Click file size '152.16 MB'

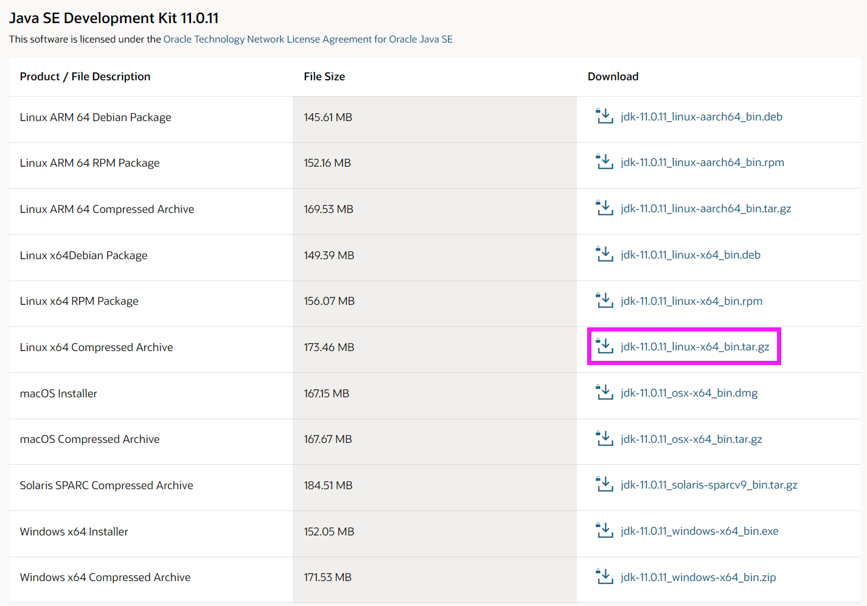[x=327, y=163]
